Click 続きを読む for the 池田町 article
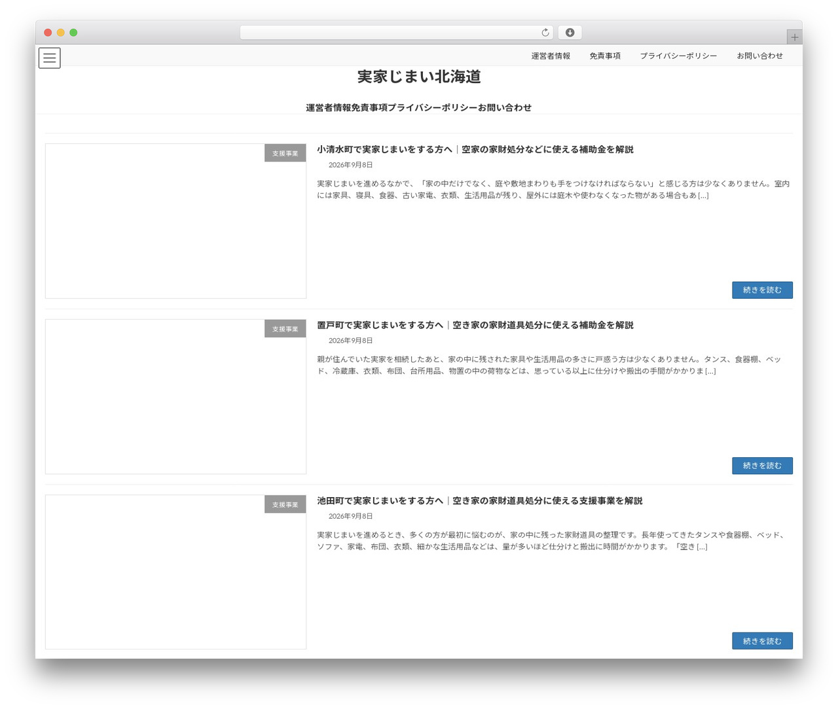The height and width of the screenshot is (709, 838). 762,641
